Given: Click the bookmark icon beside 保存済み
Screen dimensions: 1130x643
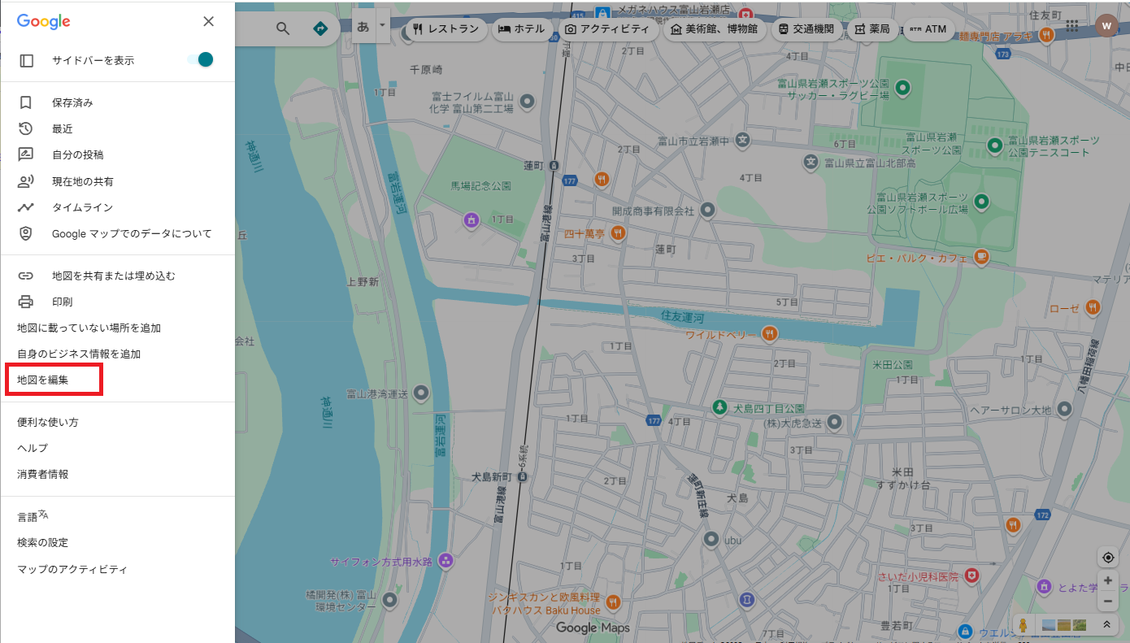Looking at the screenshot, I should point(25,102).
